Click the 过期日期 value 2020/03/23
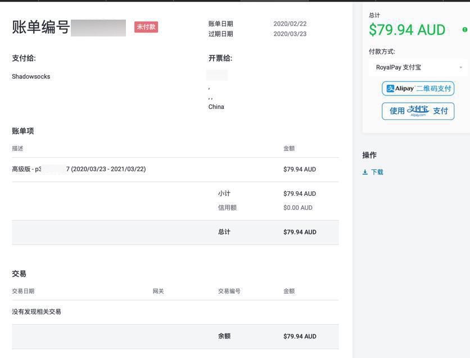This screenshot has height=358, width=470. [290, 34]
